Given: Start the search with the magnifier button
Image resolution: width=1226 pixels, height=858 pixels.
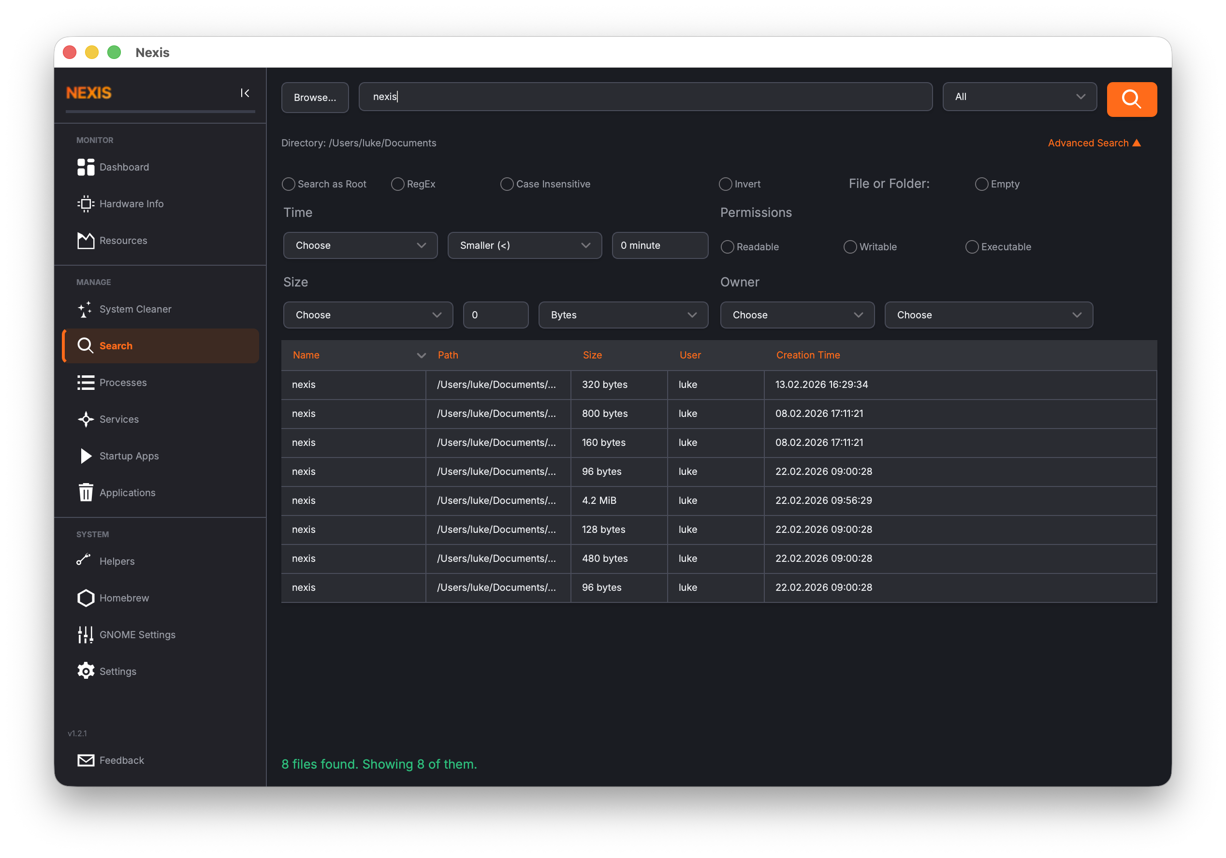Looking at the screenshot, I should click(1131, 99).
